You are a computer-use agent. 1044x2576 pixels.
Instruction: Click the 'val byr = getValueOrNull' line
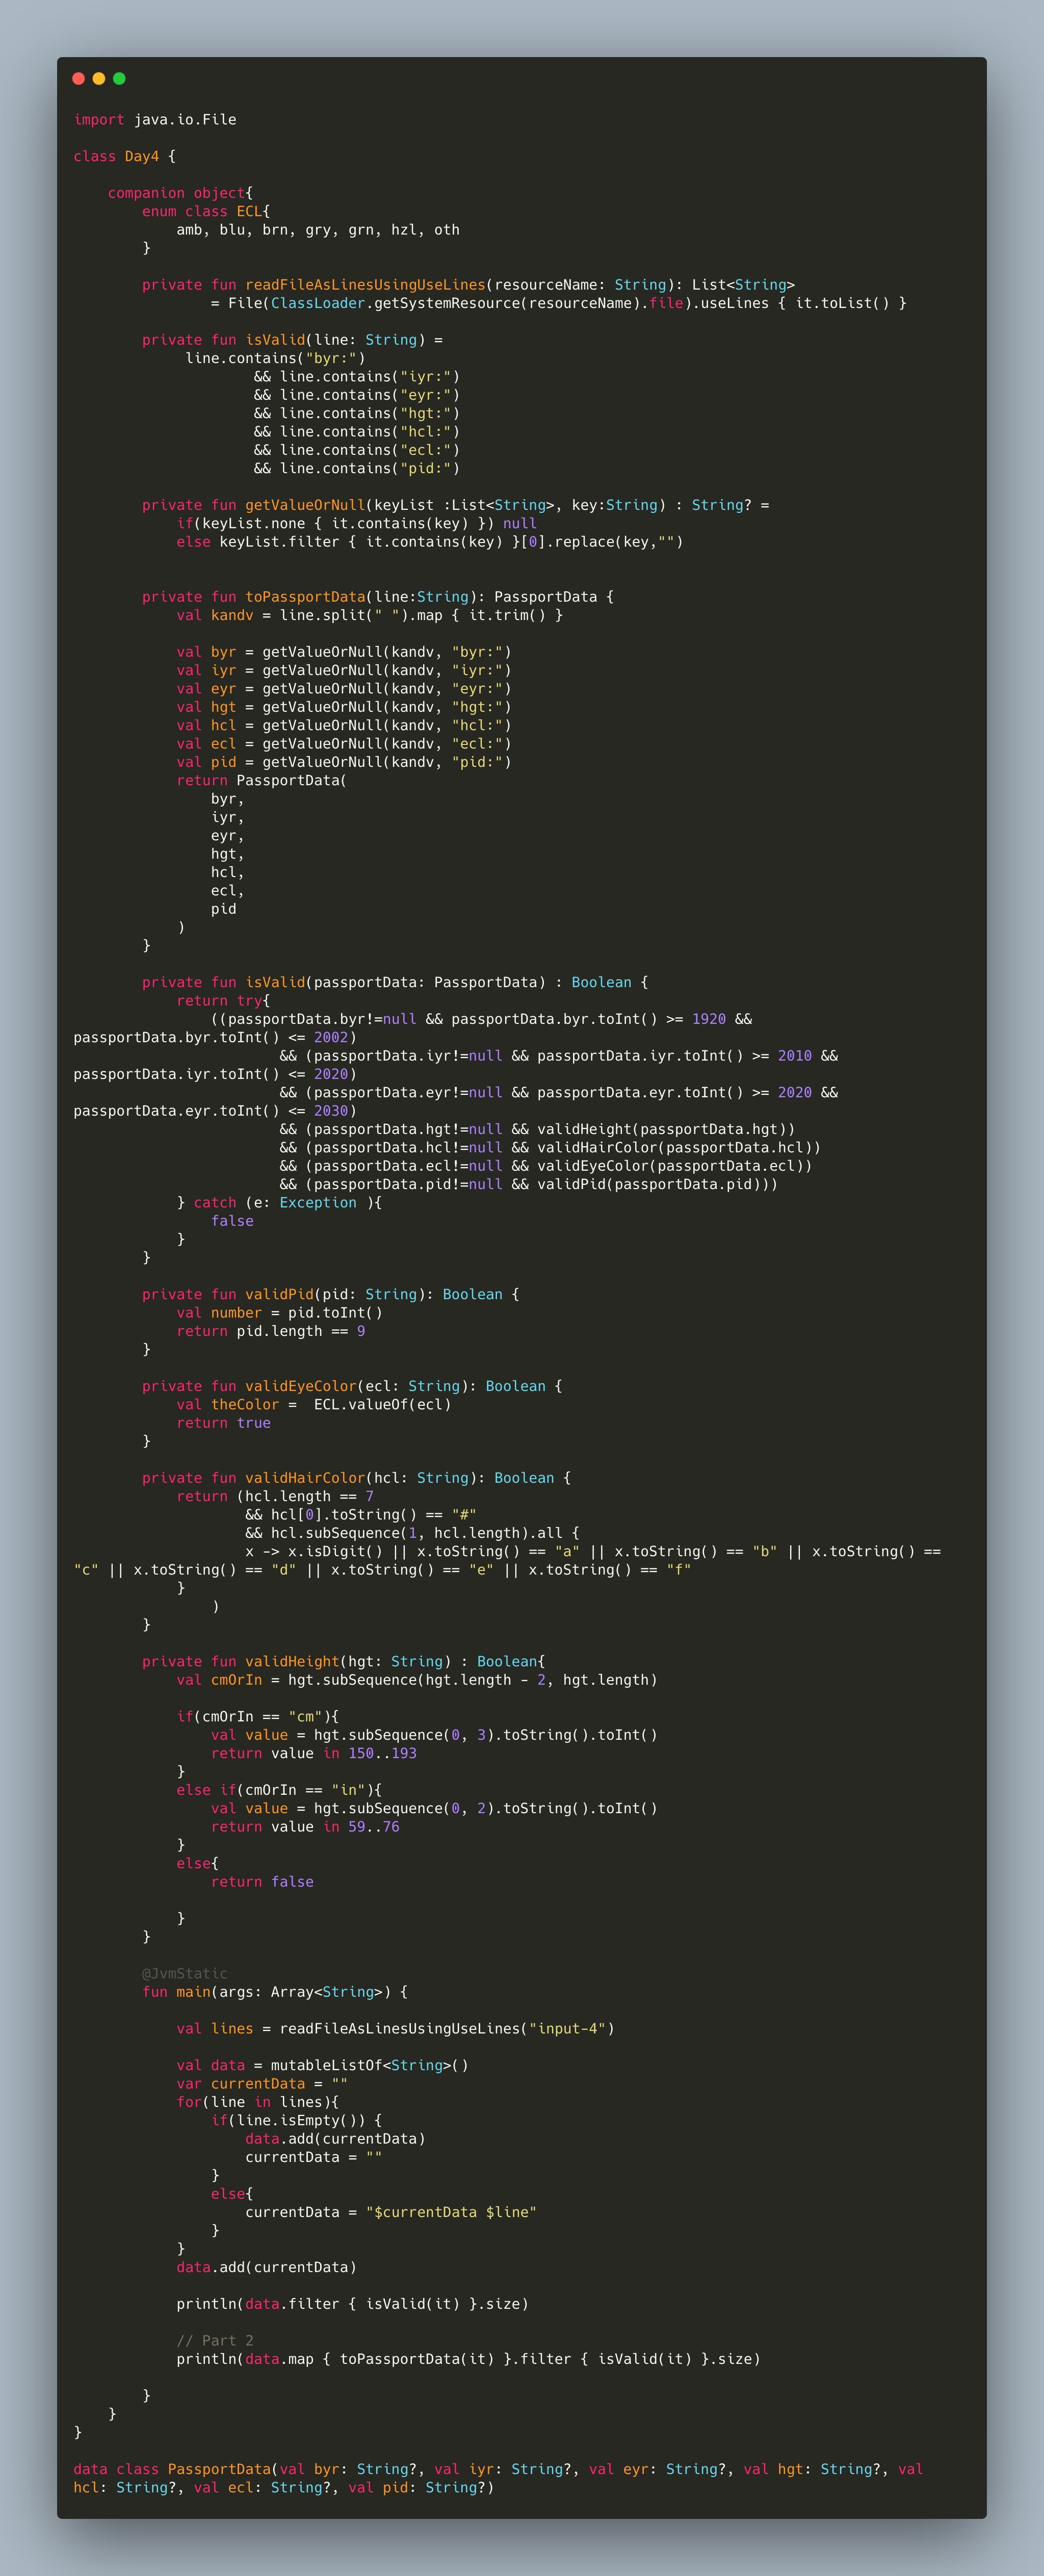pyautogui.click(x=344, y=652)
